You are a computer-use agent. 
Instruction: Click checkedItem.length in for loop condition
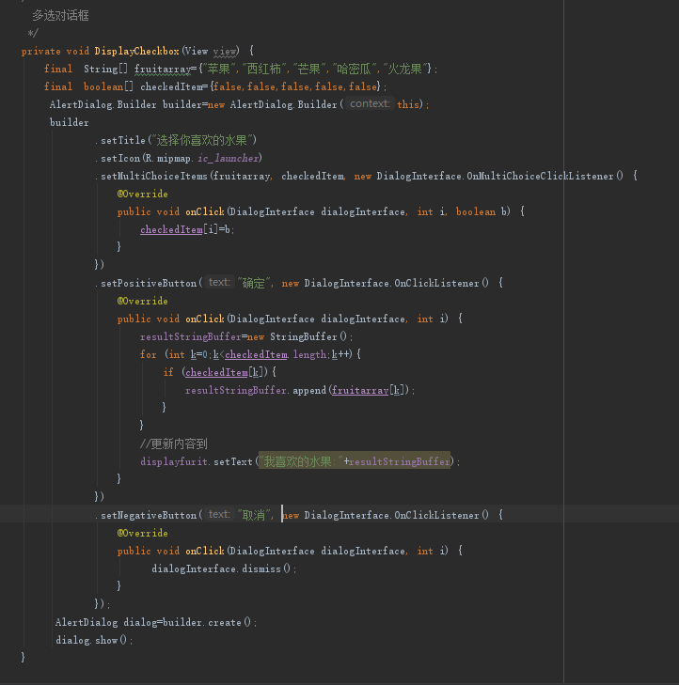point(276,355)
